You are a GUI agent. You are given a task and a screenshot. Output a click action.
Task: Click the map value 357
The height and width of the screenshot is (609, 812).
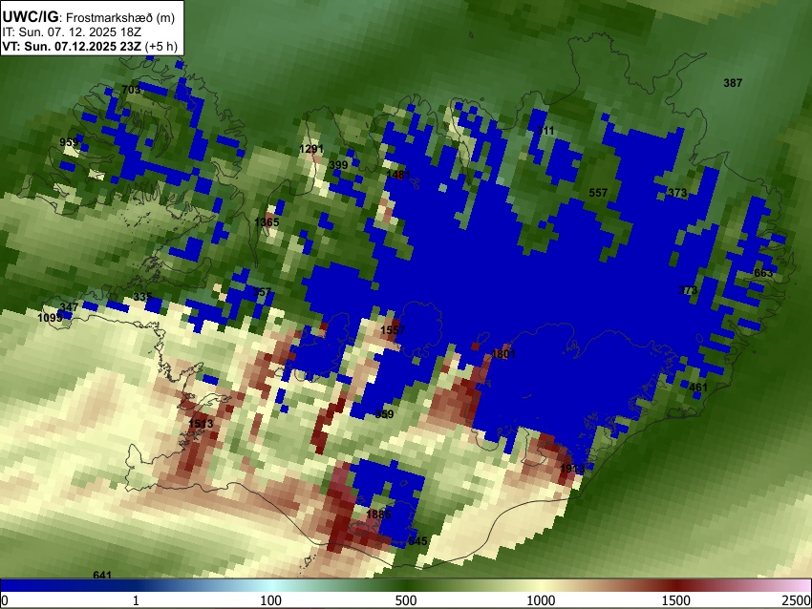point(262,292)
